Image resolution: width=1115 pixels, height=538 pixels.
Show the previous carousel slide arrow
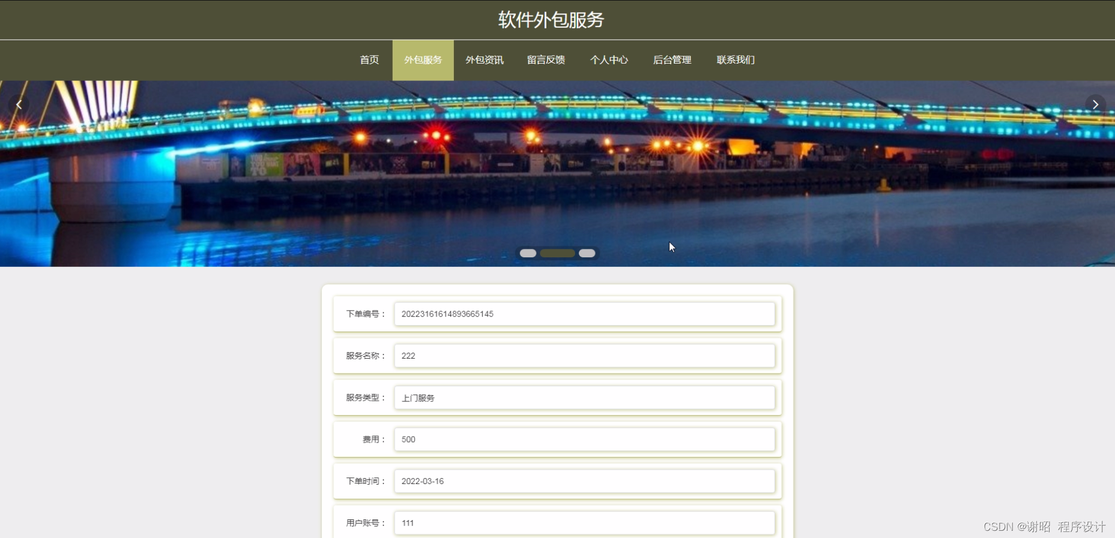click(19, 104)
